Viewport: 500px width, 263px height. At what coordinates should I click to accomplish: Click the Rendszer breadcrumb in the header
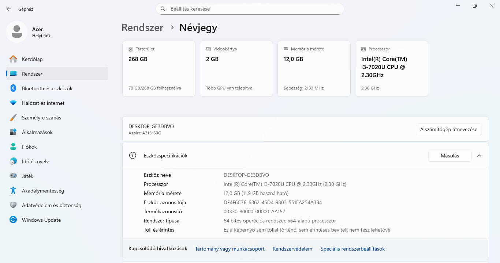tap(142, 28)
